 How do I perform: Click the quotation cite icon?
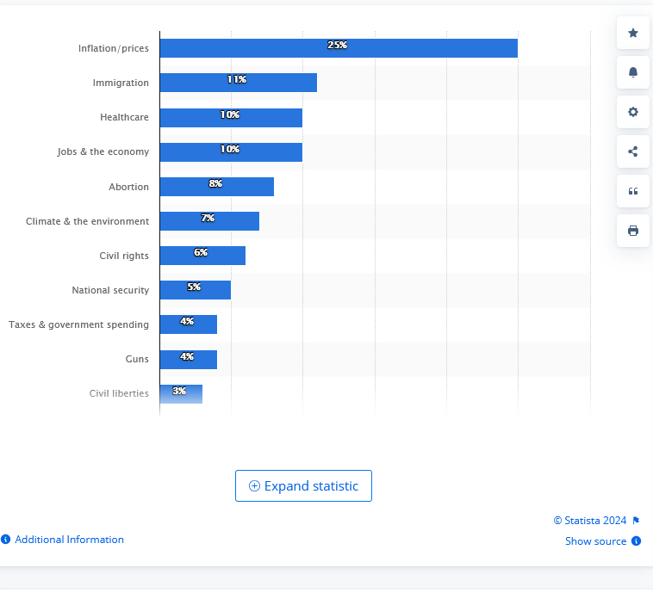pyautogui.click(x=633, y=191)
